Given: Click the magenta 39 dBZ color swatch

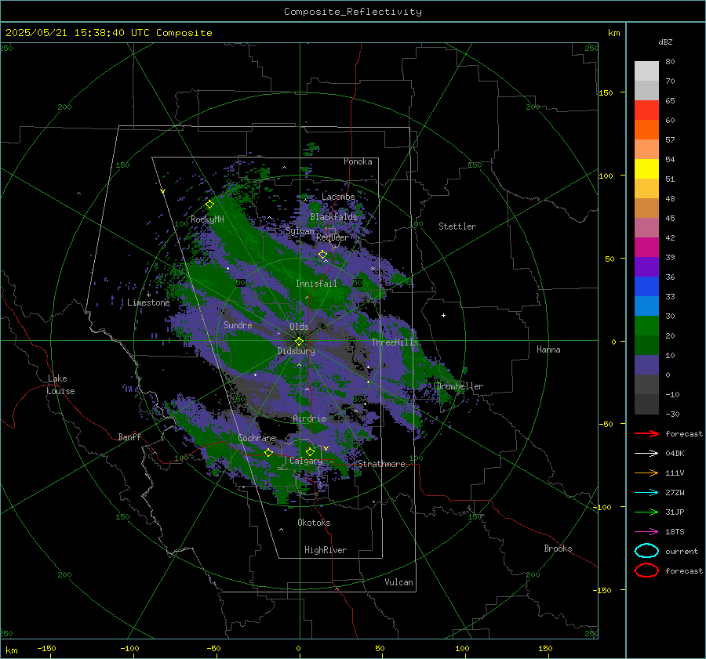Looking at the screenshot, I should [646, 247].
